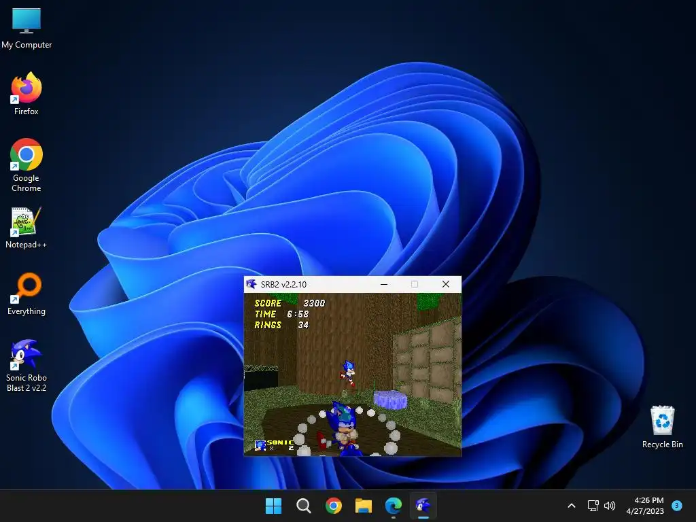Select the Notepad++ desktop shortcut

pyautogui.click(x=27, y=228)
